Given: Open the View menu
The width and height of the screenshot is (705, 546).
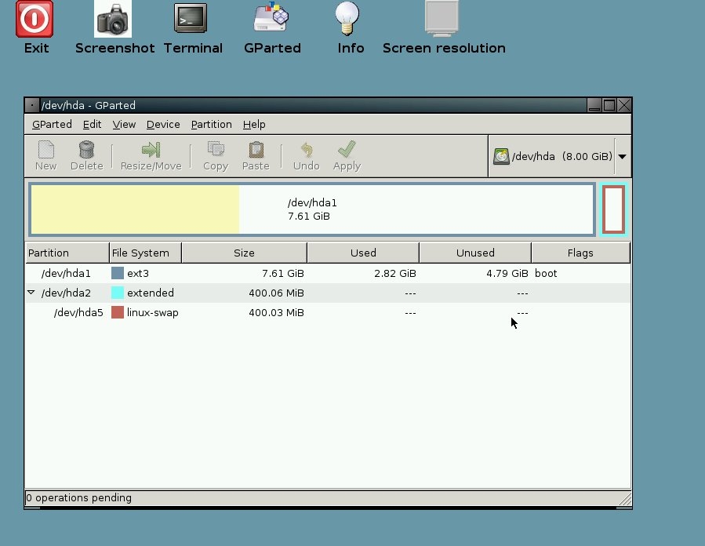Looking at the screenshot, I should click(124, 124).
